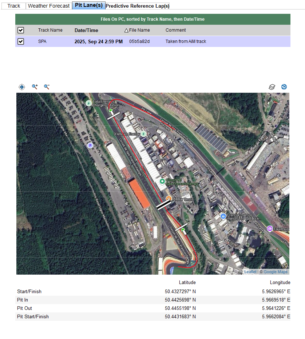The height and width of the screenshot is (339, 305).
Task: Zoom in with the magnifier plus icon
Action: [35, 87]
